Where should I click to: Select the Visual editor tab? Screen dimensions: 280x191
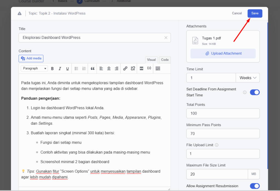pyautogui.click(x=151, y=60)
